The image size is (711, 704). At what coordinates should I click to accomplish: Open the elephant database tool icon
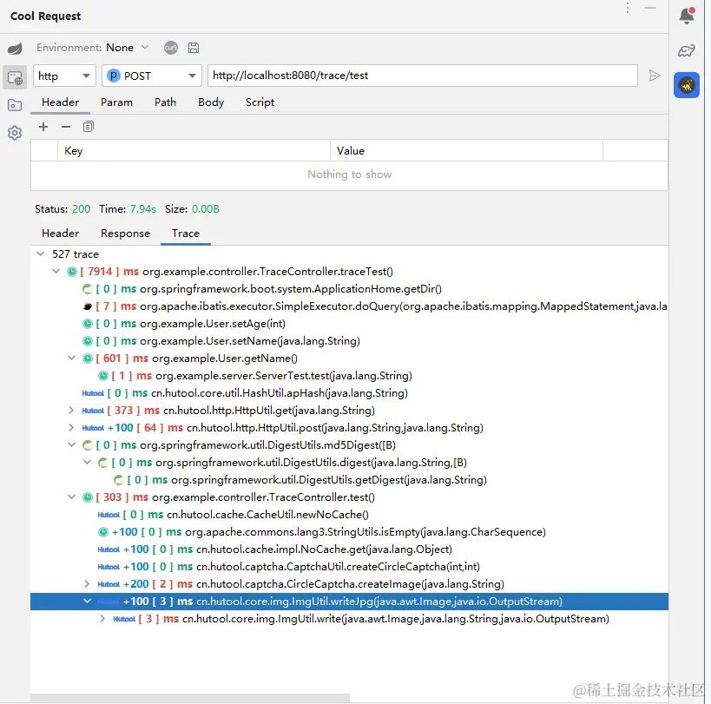[x=687, y=50]
